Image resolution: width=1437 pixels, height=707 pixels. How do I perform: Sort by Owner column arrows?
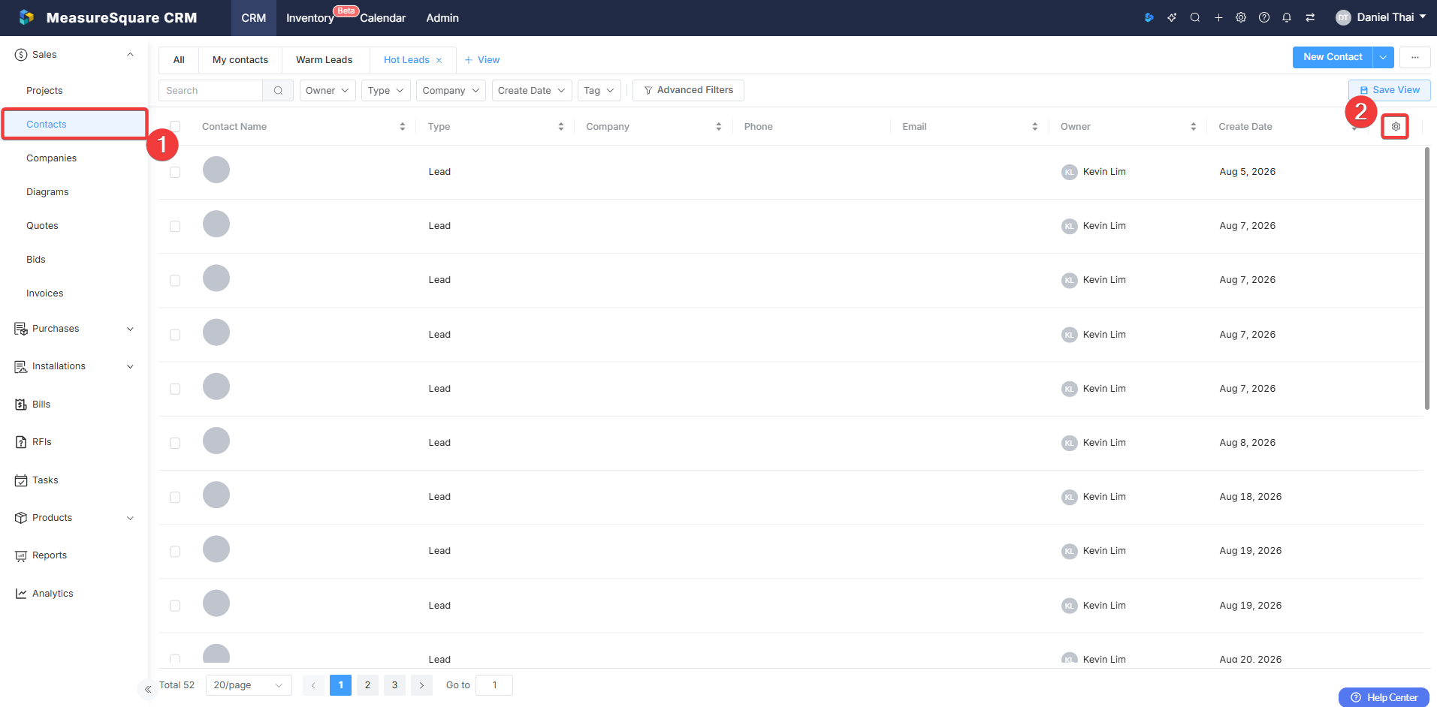point(1194,127)
